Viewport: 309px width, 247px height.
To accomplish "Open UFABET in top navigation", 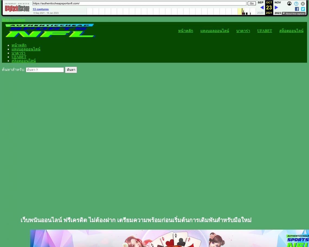I will 265,31.
